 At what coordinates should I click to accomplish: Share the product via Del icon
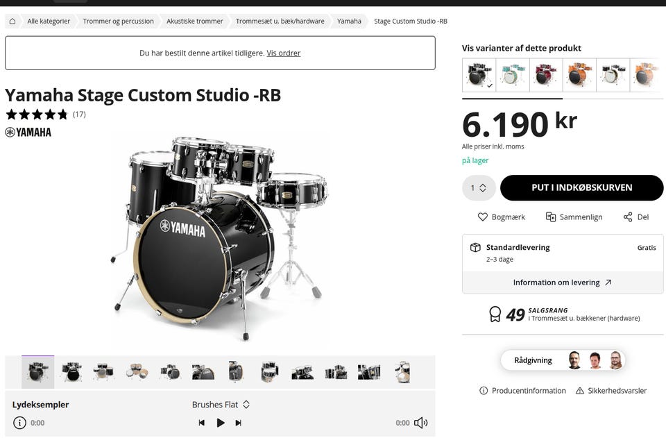[628, 217]
